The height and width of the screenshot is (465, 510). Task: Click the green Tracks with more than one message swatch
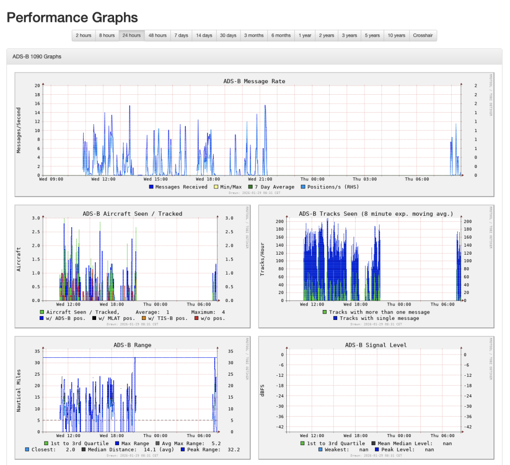click(325, 312)
